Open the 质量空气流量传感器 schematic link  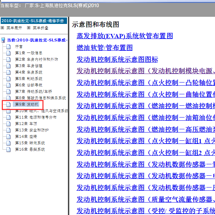(145, 200)
